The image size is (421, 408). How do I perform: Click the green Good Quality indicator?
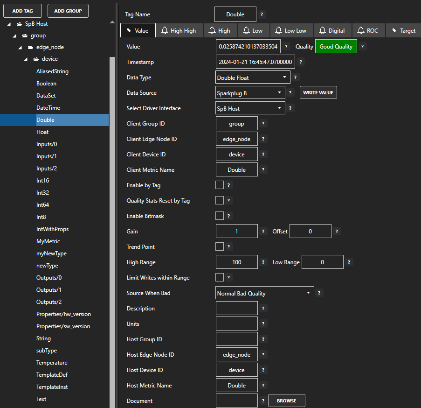click(x=336, y=47)
